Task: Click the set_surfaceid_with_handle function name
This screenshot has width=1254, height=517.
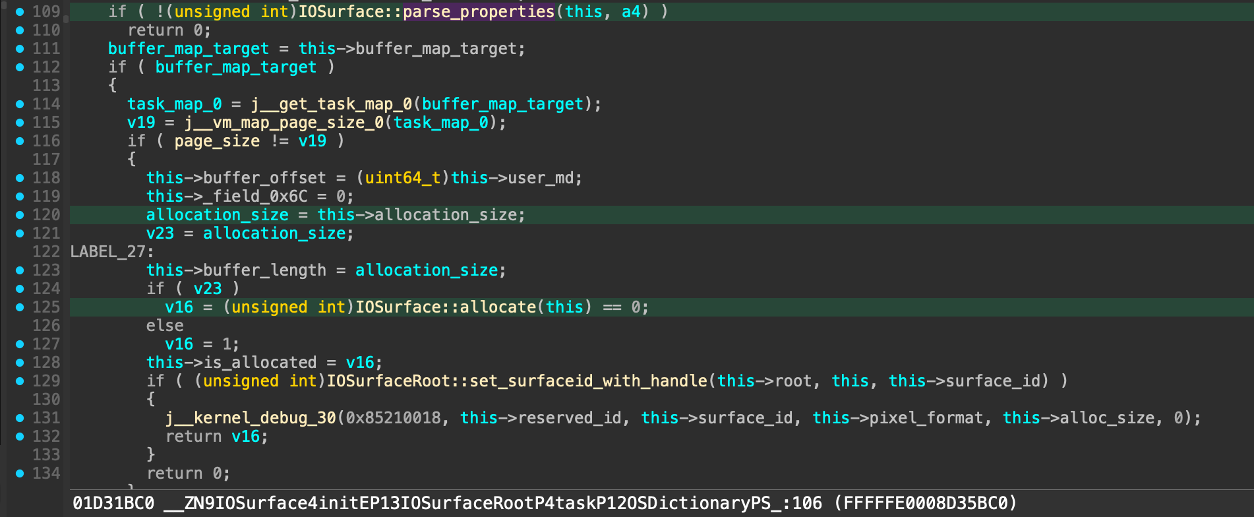Action: click(588, 381)
